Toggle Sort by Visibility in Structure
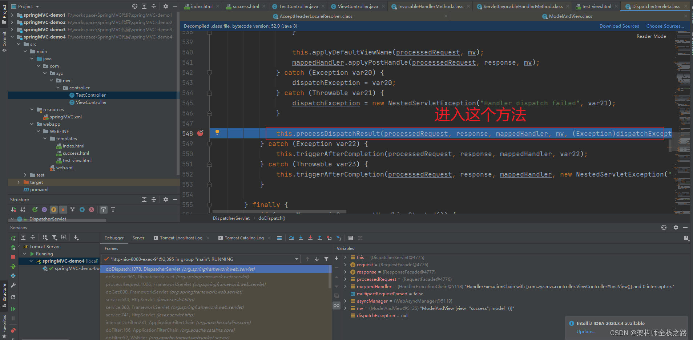Viewport: 693px width, 340px height. point(13,210)
